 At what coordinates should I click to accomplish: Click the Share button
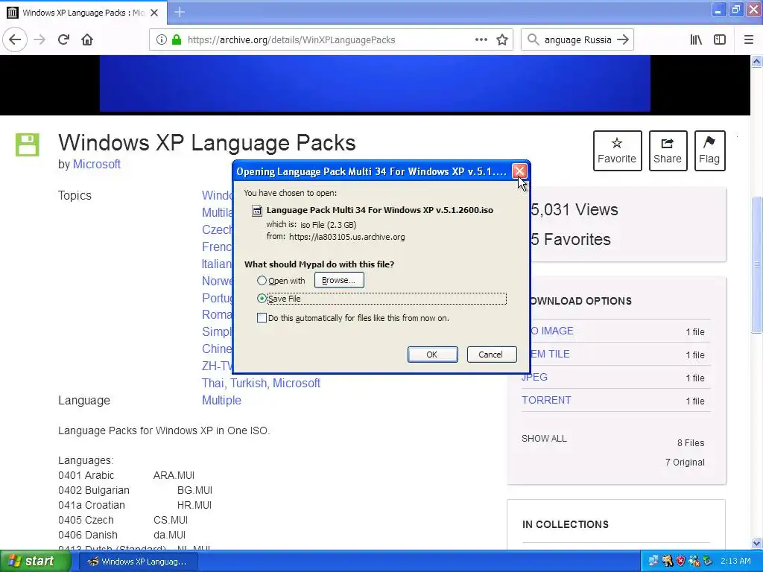(x=668, y=150)
